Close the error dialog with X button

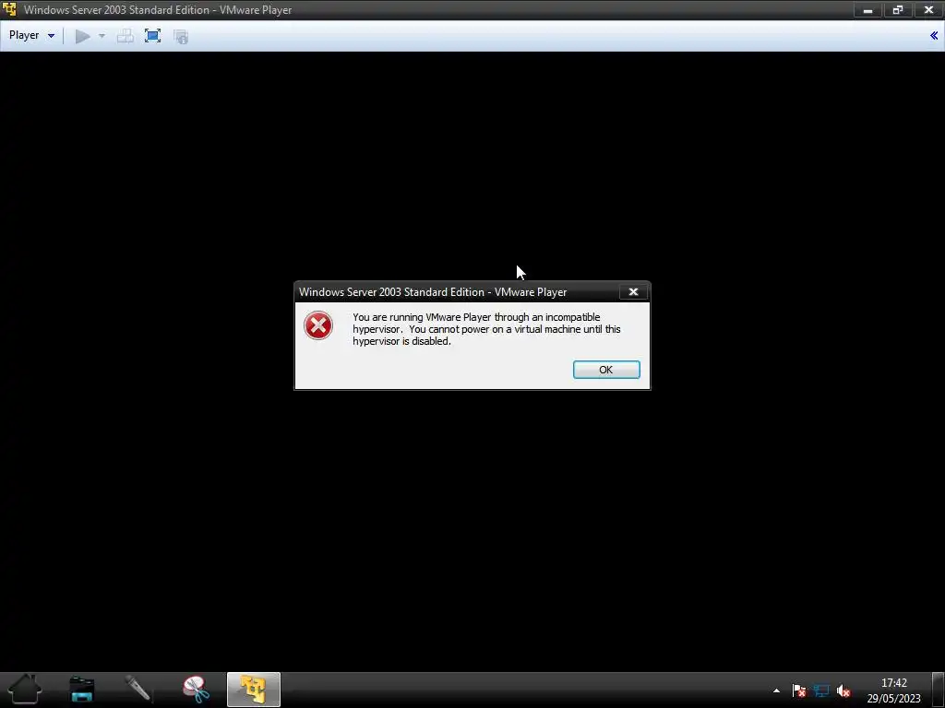633,291
